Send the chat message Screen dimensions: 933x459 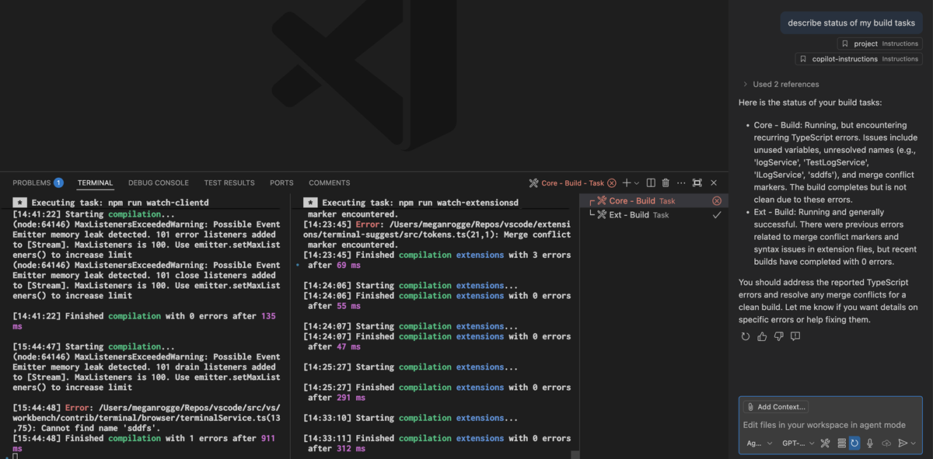click(x=903, y=443)
